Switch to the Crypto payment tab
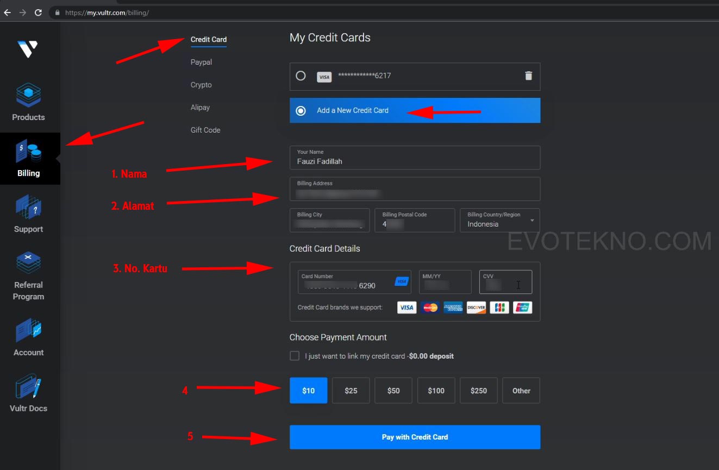 click(201, 85)
